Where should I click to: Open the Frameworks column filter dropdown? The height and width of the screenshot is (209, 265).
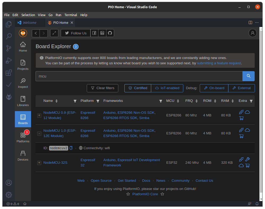[161, 101]
